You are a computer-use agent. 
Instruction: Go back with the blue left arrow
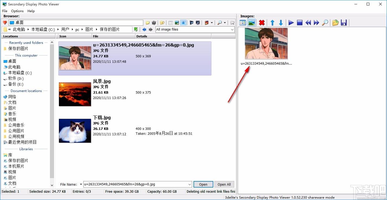click(144, 29)
